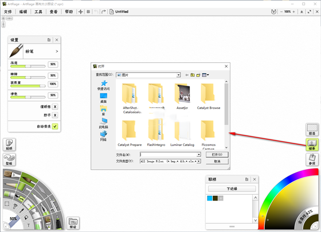Click the 描摹 tracing image icon
The width and height of the screenshot is (321, 232).
click(x=312, y=145)
